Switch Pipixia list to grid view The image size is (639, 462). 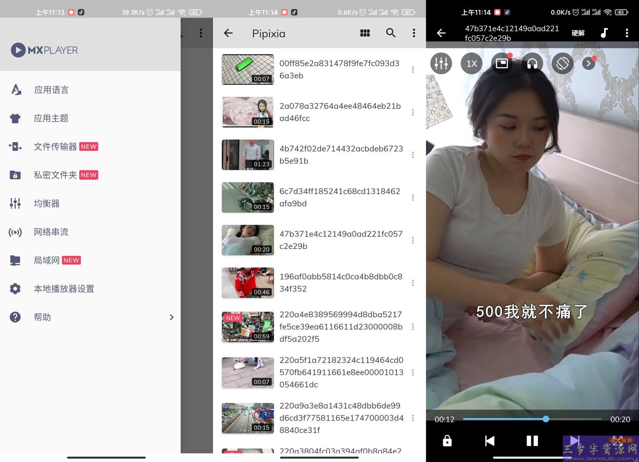coord(365,33)
